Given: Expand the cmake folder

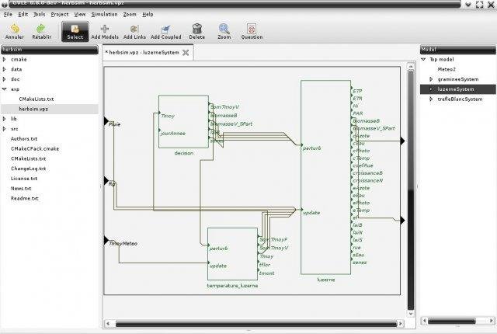Looking at the screenshot, I should click(5, 59).
